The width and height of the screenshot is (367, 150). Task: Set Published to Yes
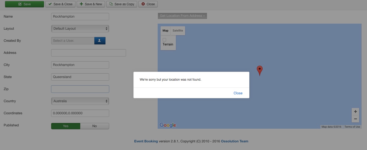[x=66, y=126]
